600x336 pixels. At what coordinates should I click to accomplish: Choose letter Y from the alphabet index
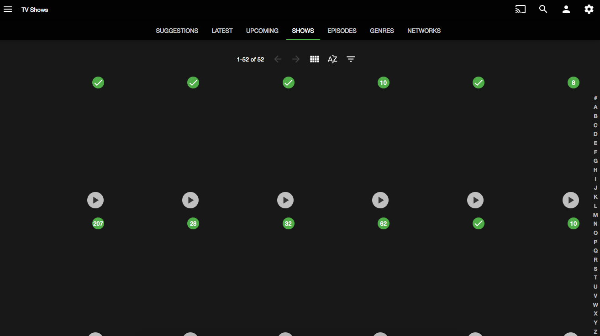(x=595, y=323)
